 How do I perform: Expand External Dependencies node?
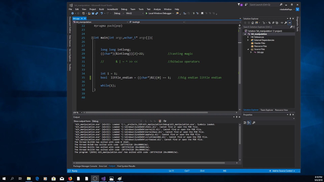click(x=248, y=40)
